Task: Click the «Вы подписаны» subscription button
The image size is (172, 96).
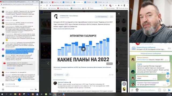Action: point(102,17)
